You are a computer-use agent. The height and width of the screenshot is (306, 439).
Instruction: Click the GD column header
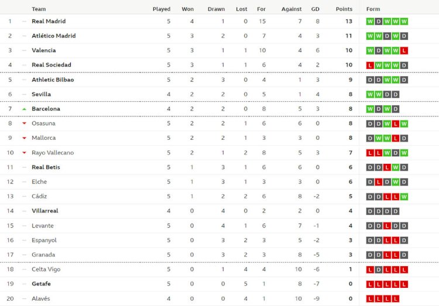point(315,9)
